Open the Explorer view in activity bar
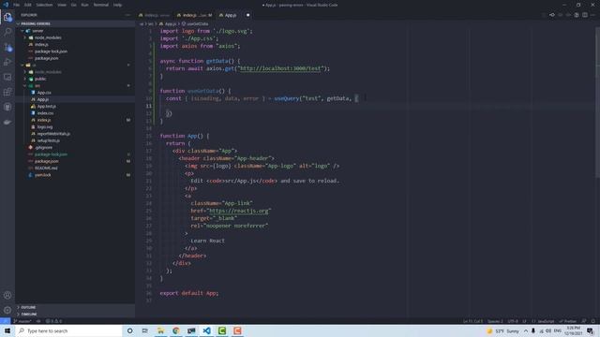600x337 pixels. pyautogui.click(x=7, y=17)
